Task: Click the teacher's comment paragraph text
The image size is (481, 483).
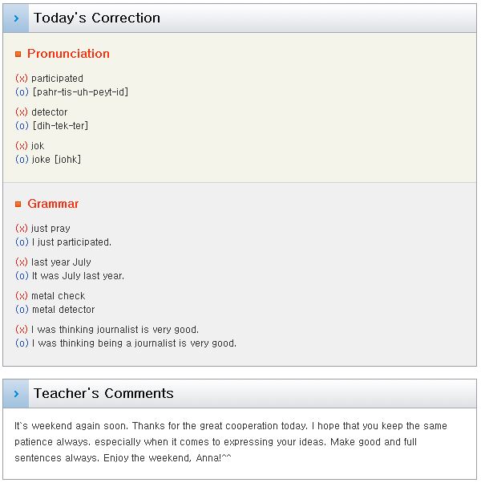Action: pyautogui.click(x=231, y=442)
